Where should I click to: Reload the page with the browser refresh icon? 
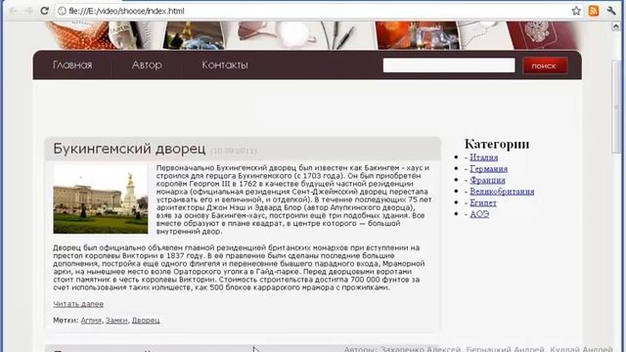44,11
